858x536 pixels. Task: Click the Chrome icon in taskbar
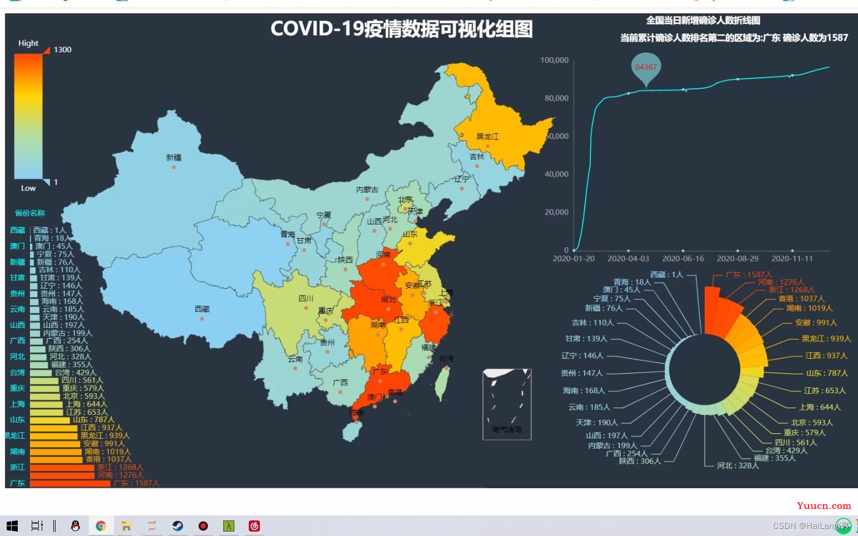coord(101,526)
